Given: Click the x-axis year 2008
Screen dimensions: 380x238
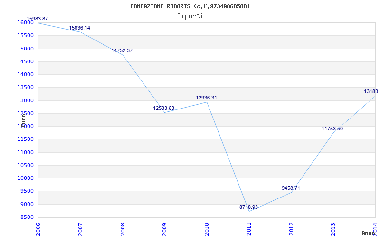Looking at the screenshot, I should [123, 229].
